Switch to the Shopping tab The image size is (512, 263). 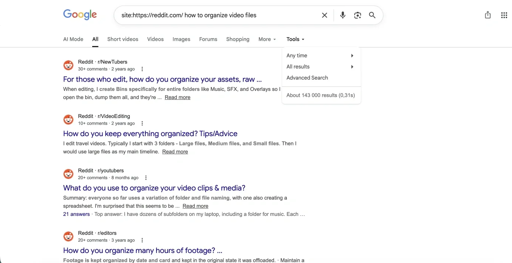[238, 39]
